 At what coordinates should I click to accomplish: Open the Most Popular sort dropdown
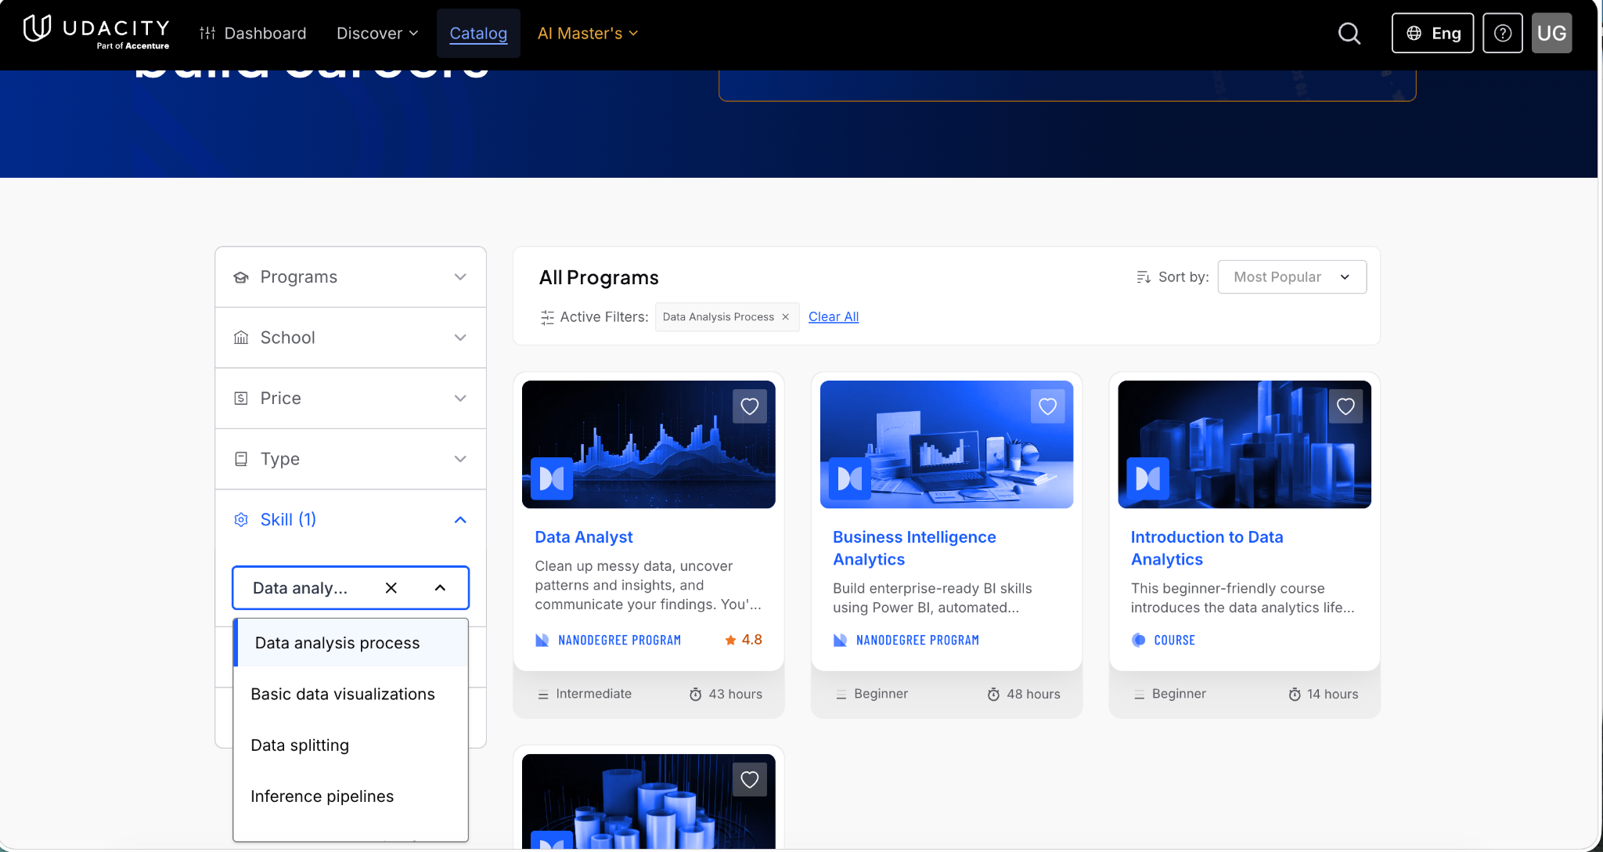click(x=1292, y=277)
